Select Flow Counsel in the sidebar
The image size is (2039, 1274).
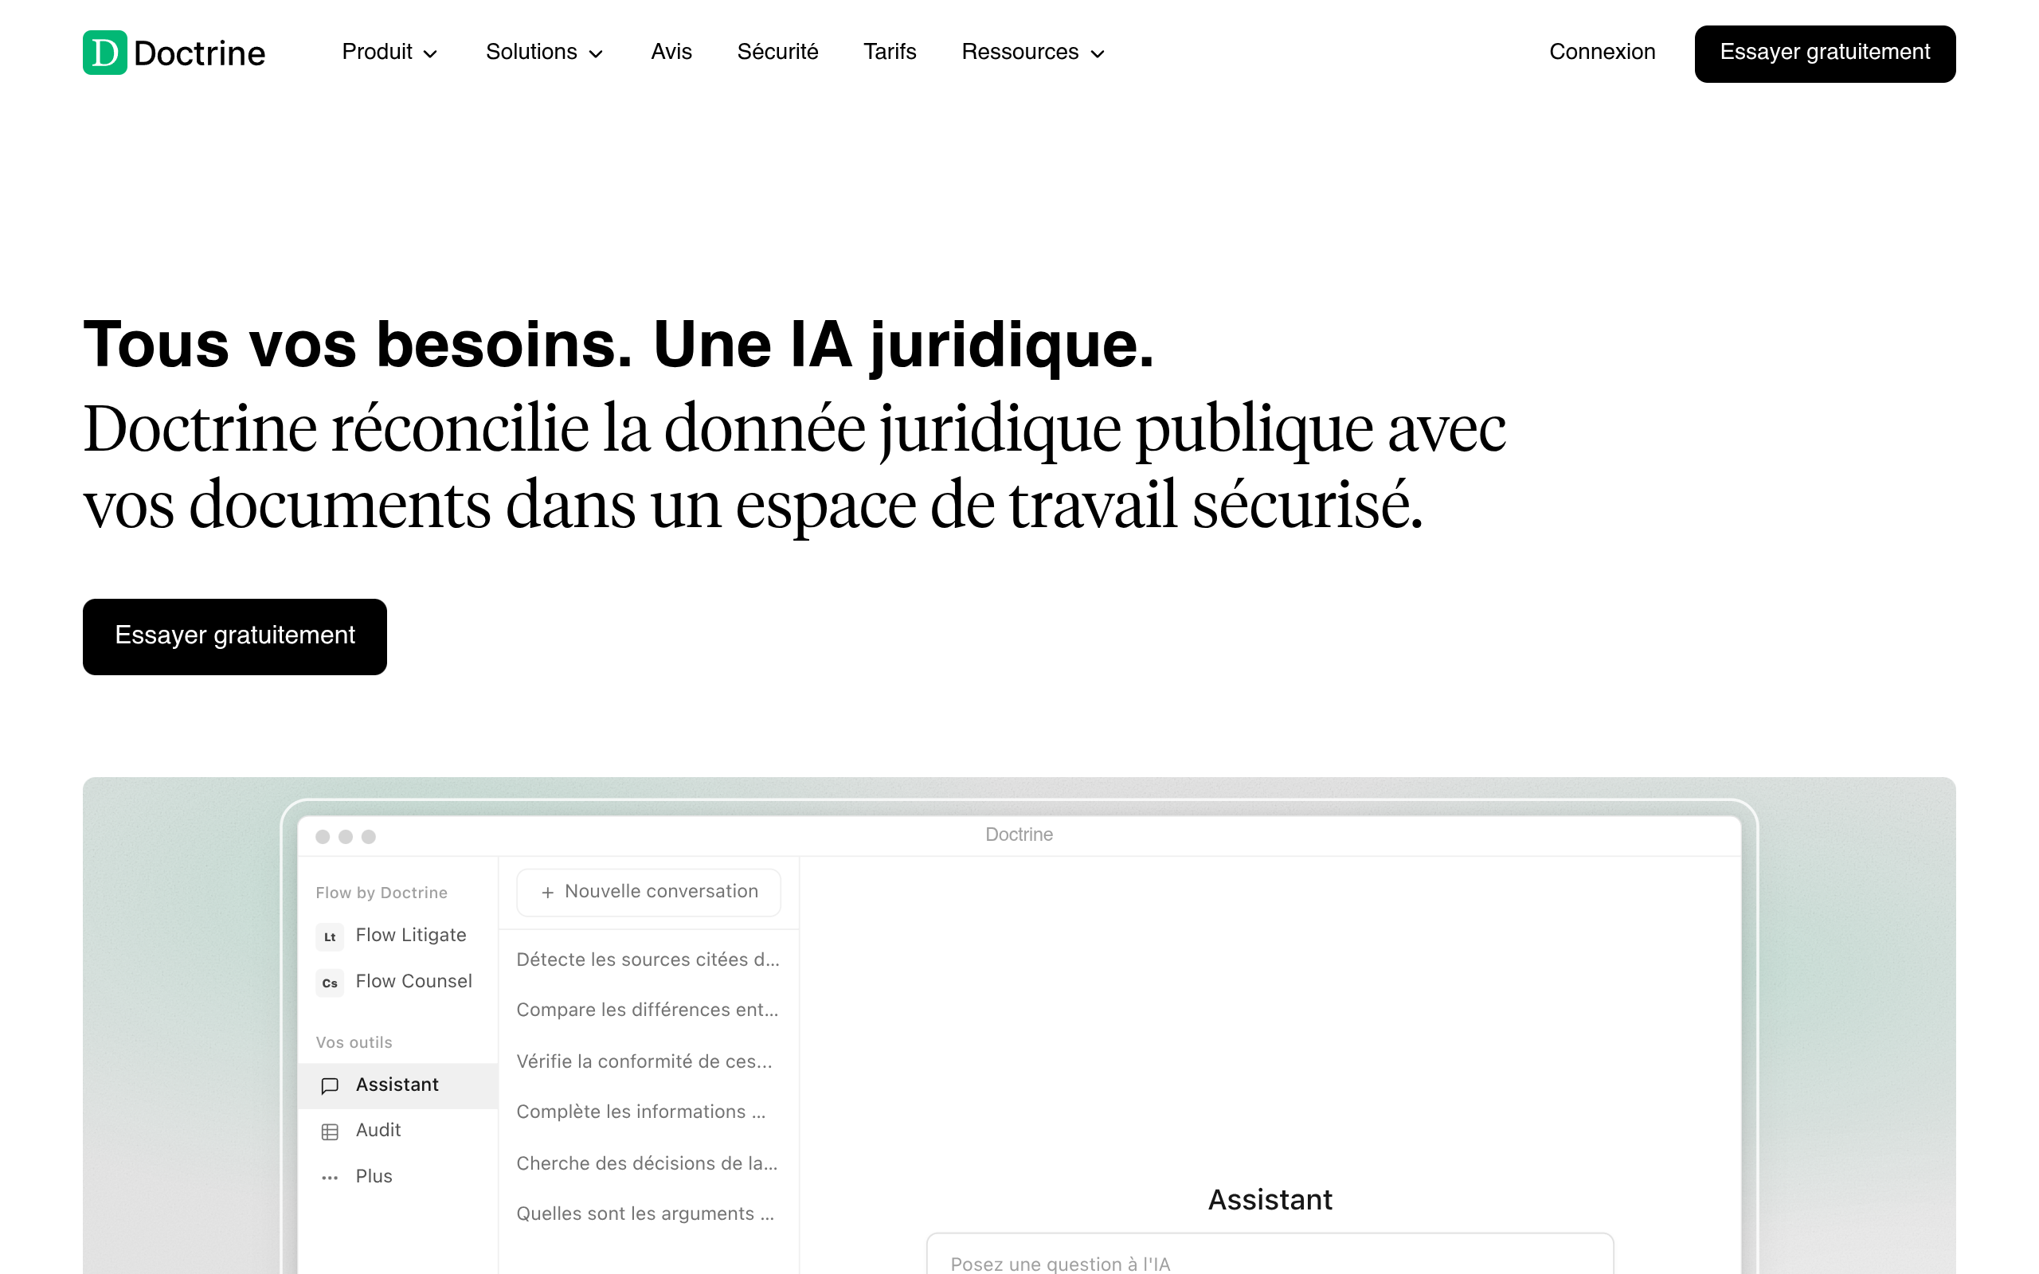tap(397, 982)
